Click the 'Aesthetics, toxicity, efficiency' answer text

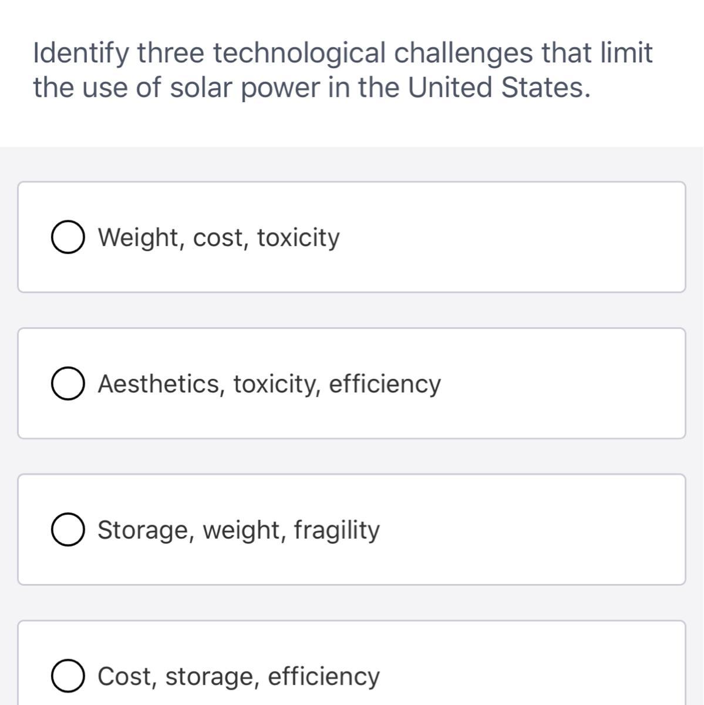(x=269, y=384)
